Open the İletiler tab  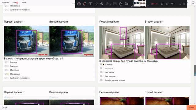(x=24, y=2)
